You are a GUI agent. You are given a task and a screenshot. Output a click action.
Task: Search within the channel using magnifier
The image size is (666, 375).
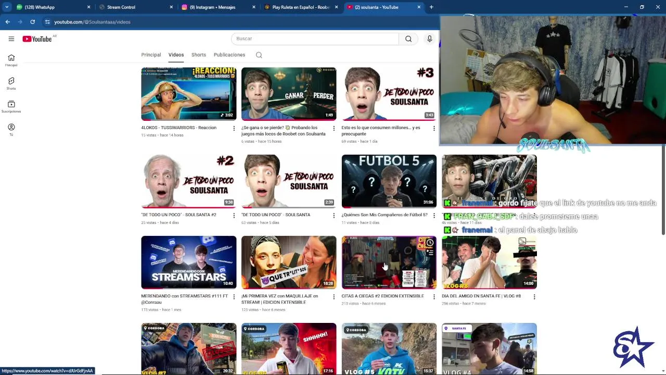(259, 55)
